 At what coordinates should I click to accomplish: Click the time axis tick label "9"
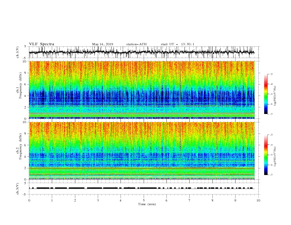coord(235,200)
